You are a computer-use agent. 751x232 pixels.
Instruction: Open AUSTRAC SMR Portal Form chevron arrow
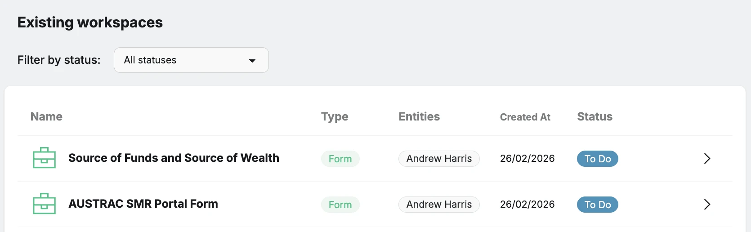[x=707, y=205]
